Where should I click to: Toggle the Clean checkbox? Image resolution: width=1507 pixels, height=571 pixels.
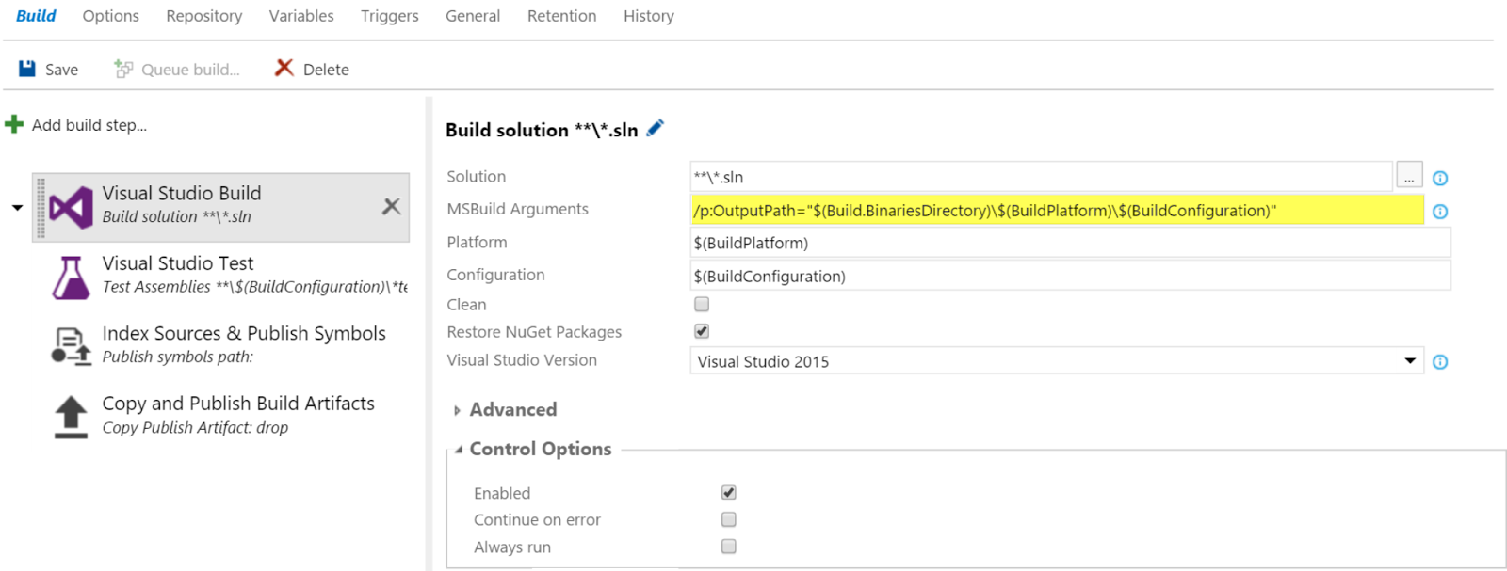702,304
